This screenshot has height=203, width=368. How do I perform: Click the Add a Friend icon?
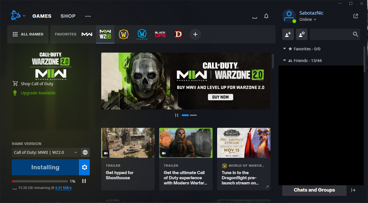coord(288,34)
